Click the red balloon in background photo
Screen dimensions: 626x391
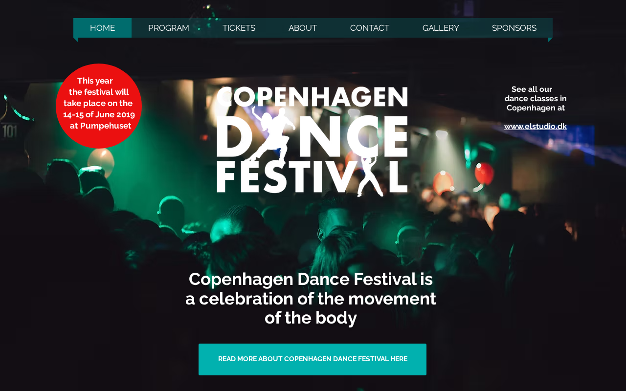click(x=484, y=174)
